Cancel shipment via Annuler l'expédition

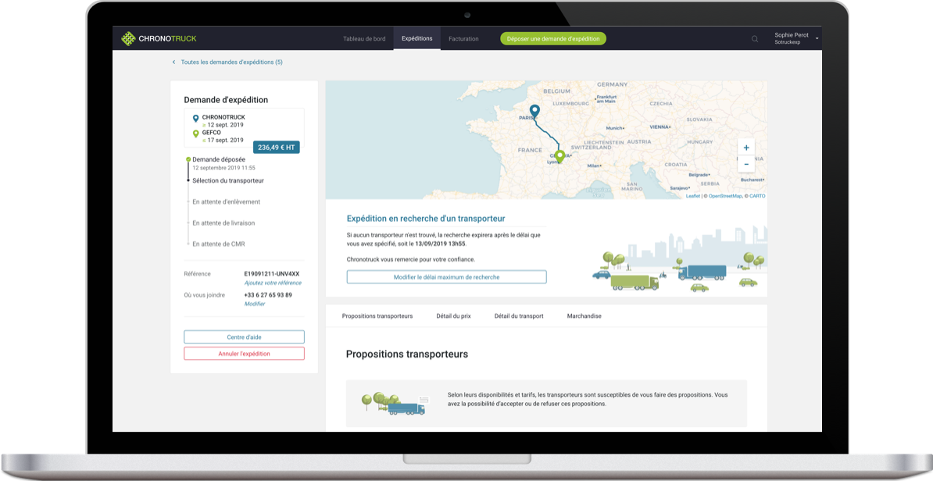(244, 353)
